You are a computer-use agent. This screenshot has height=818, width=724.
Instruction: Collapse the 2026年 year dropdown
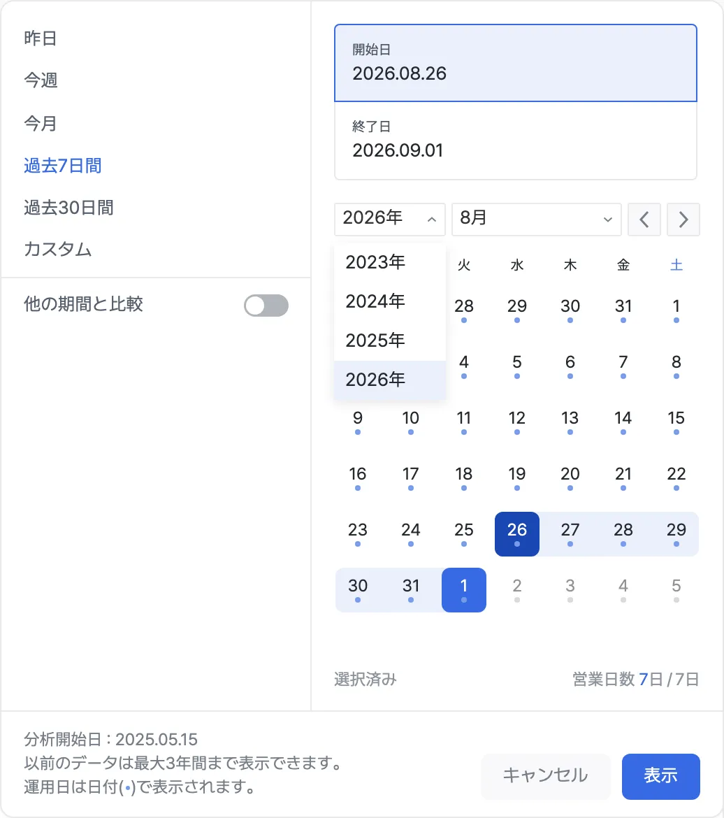[390, 220]
